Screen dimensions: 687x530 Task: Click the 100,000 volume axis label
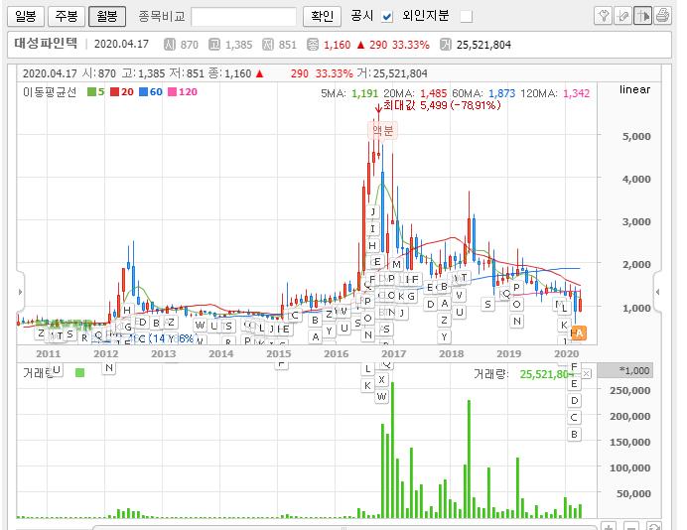pyautogui.click(x=630, y=467)
